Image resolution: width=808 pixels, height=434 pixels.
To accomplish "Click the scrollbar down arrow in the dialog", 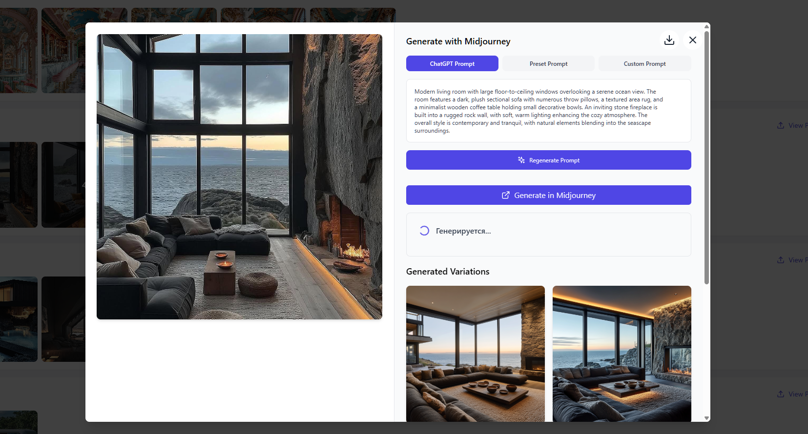I will pos(706,418).
